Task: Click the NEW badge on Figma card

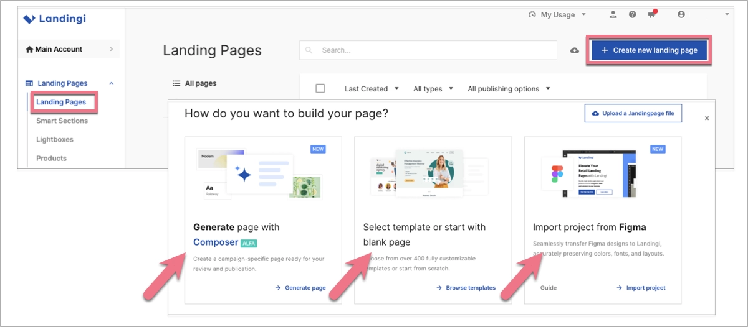Action: pos(658,149)
